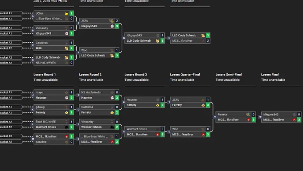The height and width of the screenshot is (171, 303).
Task: Select the Losers Round 2 heading
Action: [90, 75]
